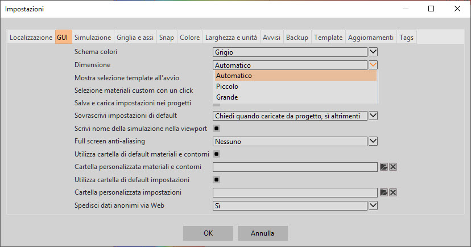Viewport: 471px width, 247px height.
Task: Go to the Colore tab
Action: click(189, 38)
